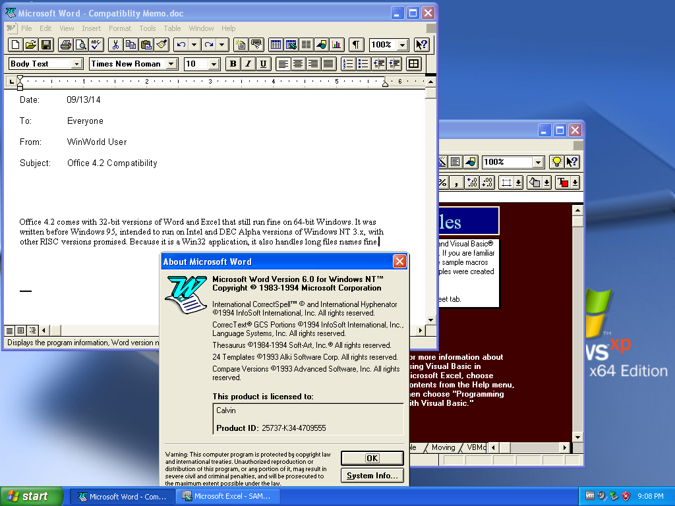Open the Format menu in Word
Viewport: 675px width, 506px height.
point(120,28)
